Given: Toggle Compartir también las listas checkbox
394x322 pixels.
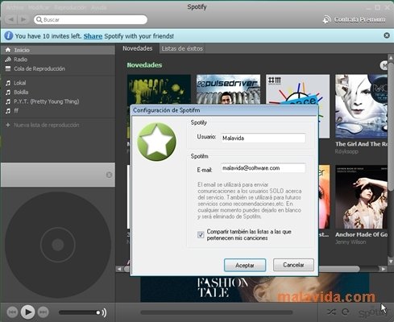Looking at the screenshot, I should click(x=201, y=235).
